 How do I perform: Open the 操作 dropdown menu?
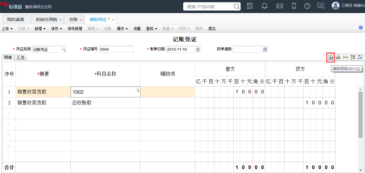(x=123, y=29)
